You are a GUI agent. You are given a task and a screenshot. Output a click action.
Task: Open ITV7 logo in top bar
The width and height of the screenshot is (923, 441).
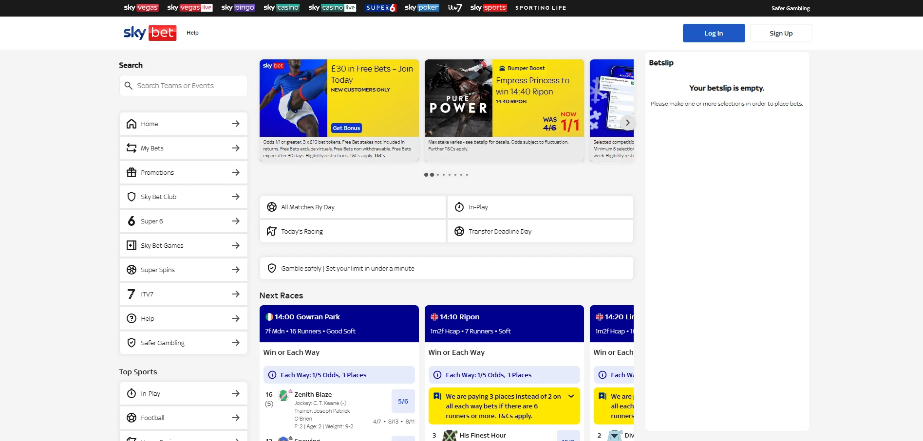pos(455,7)
